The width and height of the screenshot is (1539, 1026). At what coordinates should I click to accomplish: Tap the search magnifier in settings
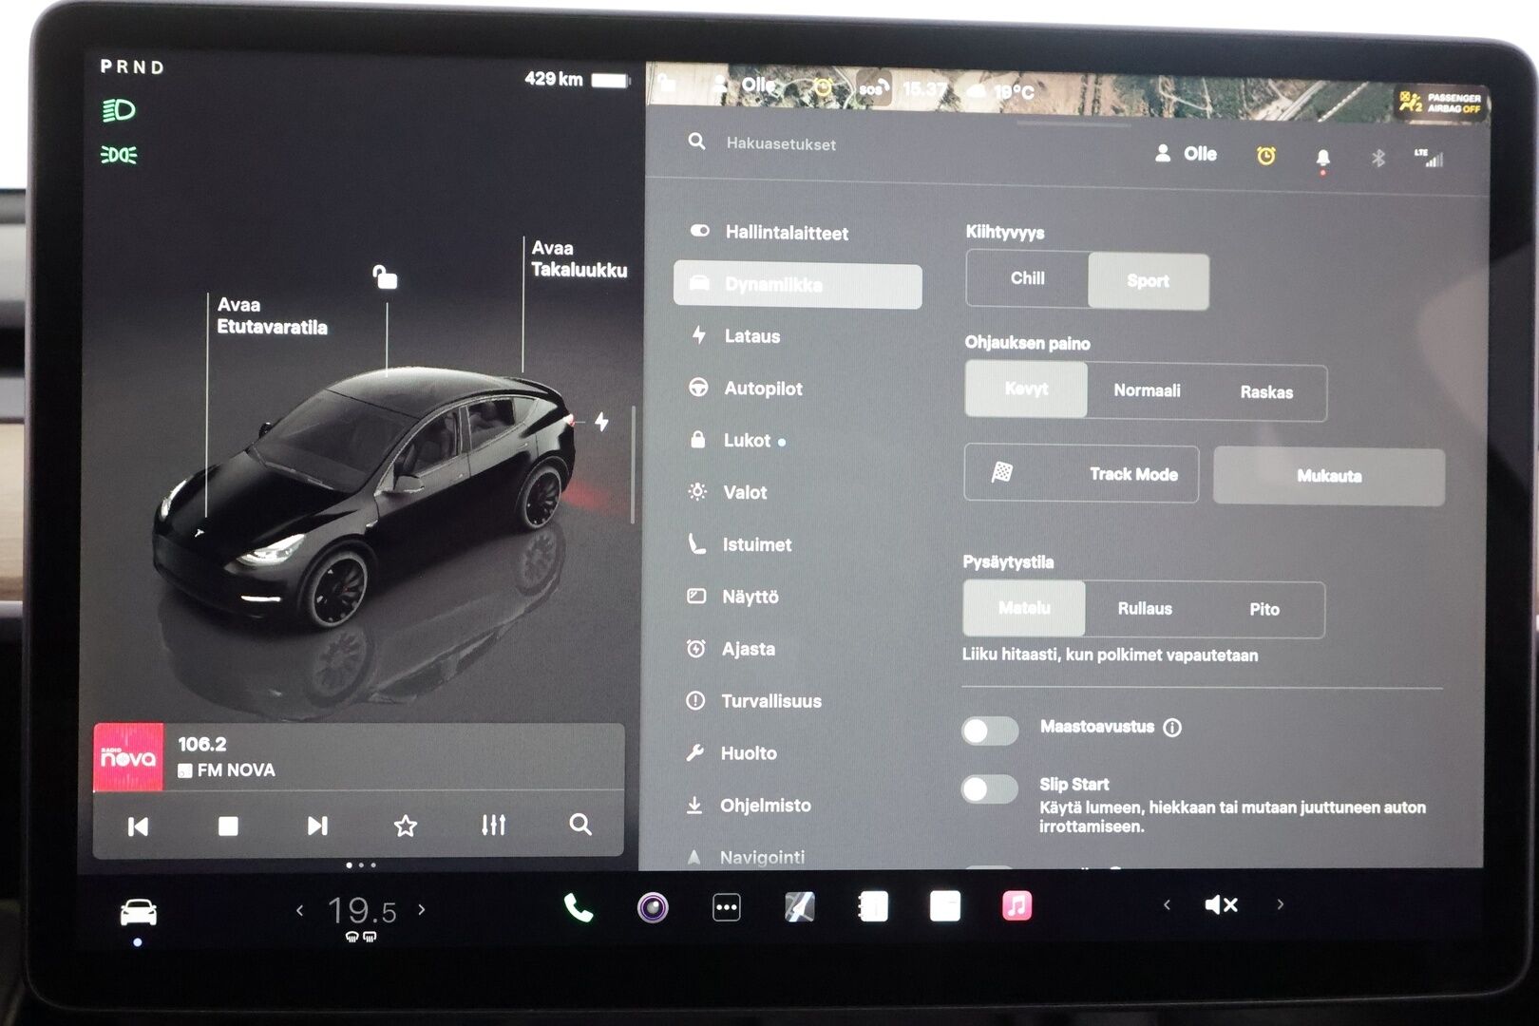click(x=696, y=142)
